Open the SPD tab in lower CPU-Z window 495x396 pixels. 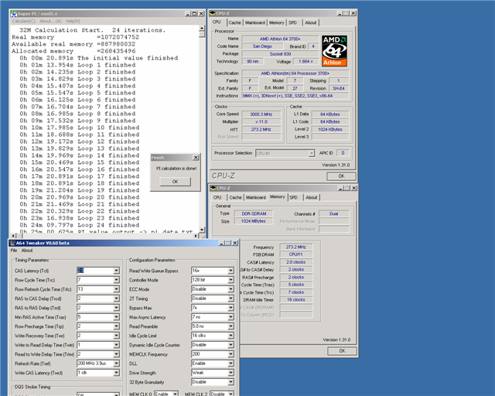295,197
